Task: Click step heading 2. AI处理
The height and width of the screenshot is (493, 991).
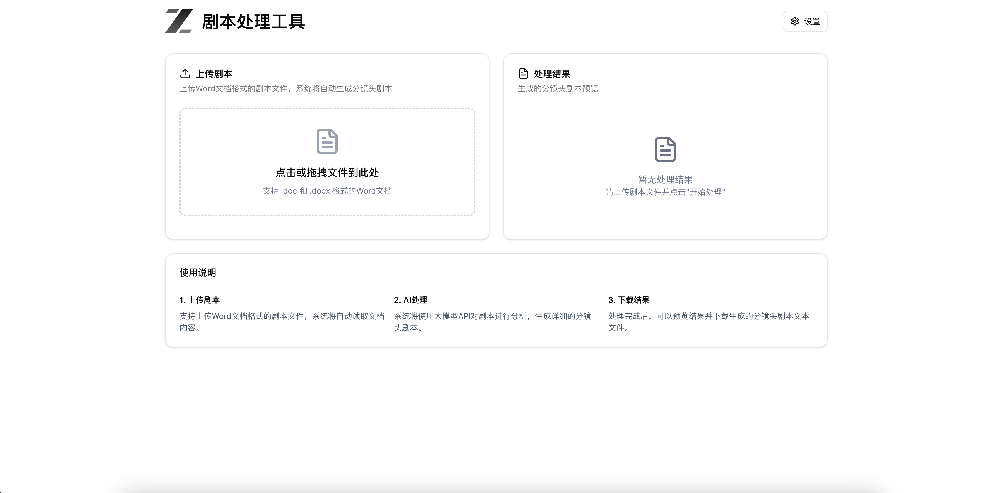Action: pos(410,300)
